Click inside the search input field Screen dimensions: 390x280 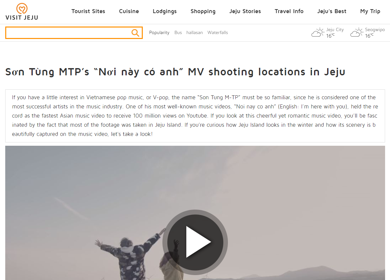pyautogui.click(x=65, y=33)
